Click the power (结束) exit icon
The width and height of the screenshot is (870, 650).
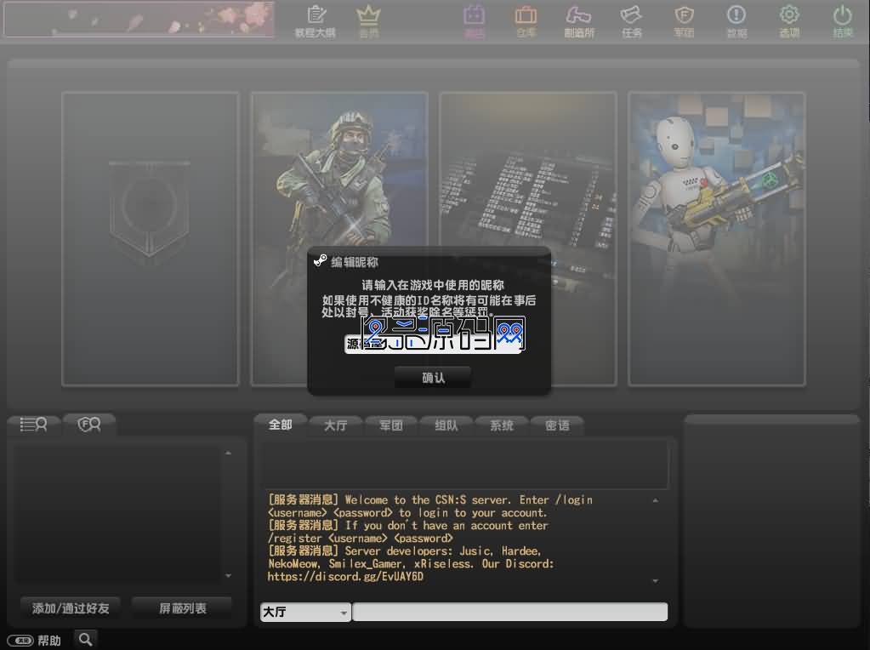(x=842, y=21)
